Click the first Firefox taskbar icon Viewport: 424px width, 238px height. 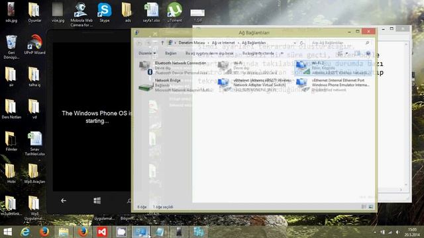[x=44, y=232]
